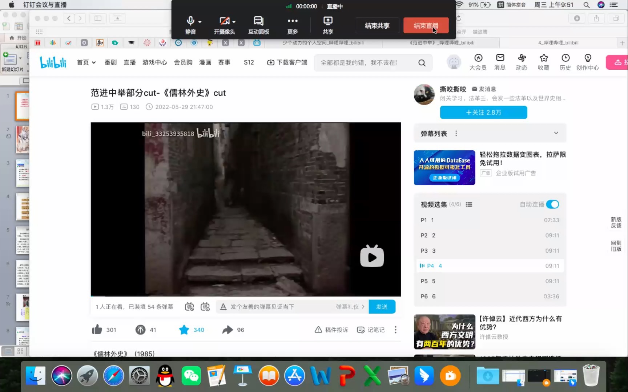Screen dimensions: 628x392
Task: Open 游戏中心 in the nav bar
Action: pyautogui.click(x=155, y=62)
